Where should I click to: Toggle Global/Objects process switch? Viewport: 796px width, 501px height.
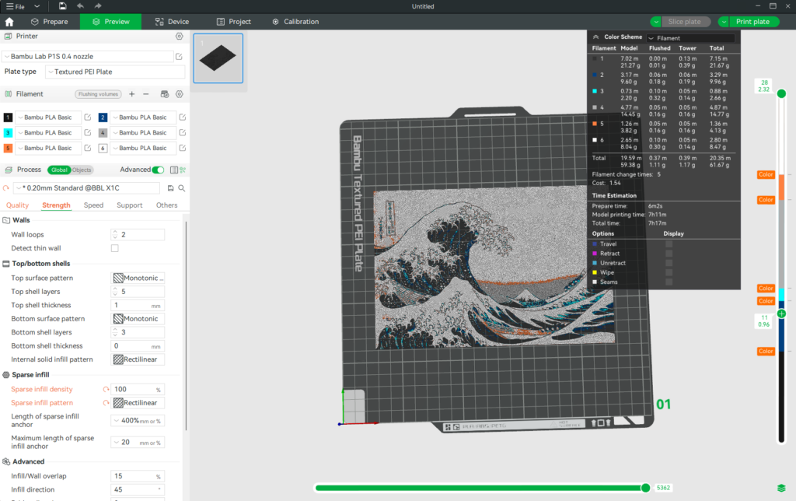tap(70, 170)
